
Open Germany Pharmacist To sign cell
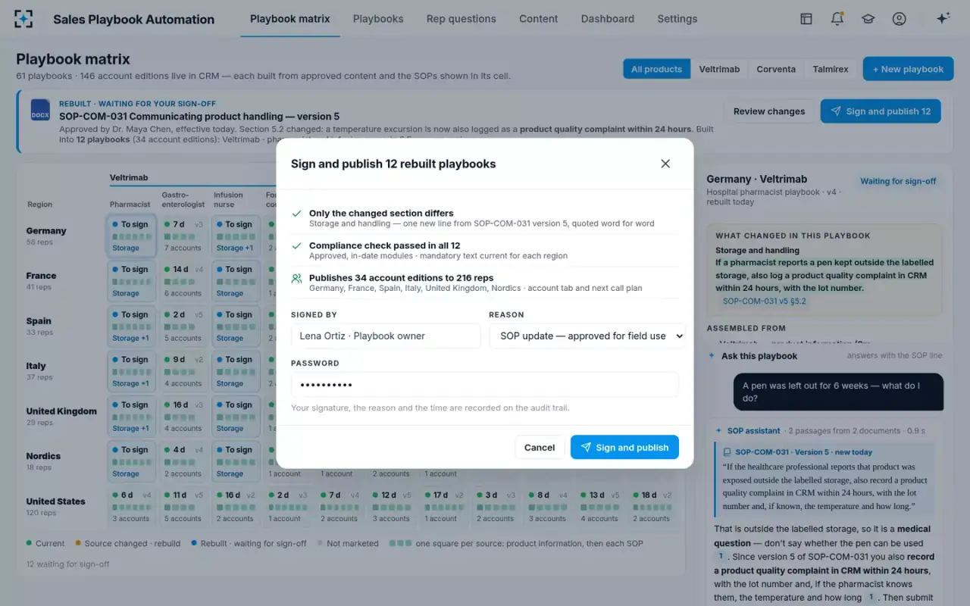(132, 236)
